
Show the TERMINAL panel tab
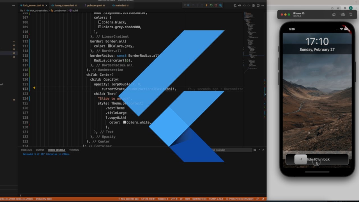(74, 150)
